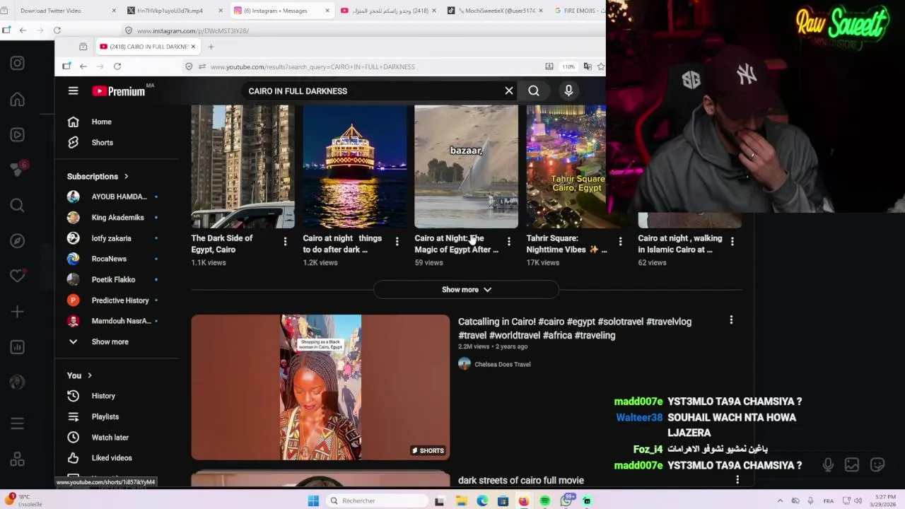The height and width of the screenshot is (509, 905).
Task: Open Instagram Explore compass icon
Action: pos(18,240)
